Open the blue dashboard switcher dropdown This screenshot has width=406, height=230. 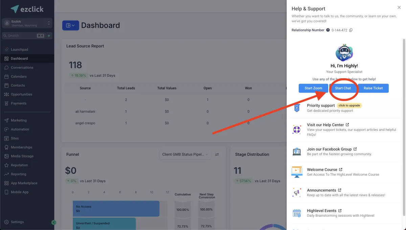point(70,25)
